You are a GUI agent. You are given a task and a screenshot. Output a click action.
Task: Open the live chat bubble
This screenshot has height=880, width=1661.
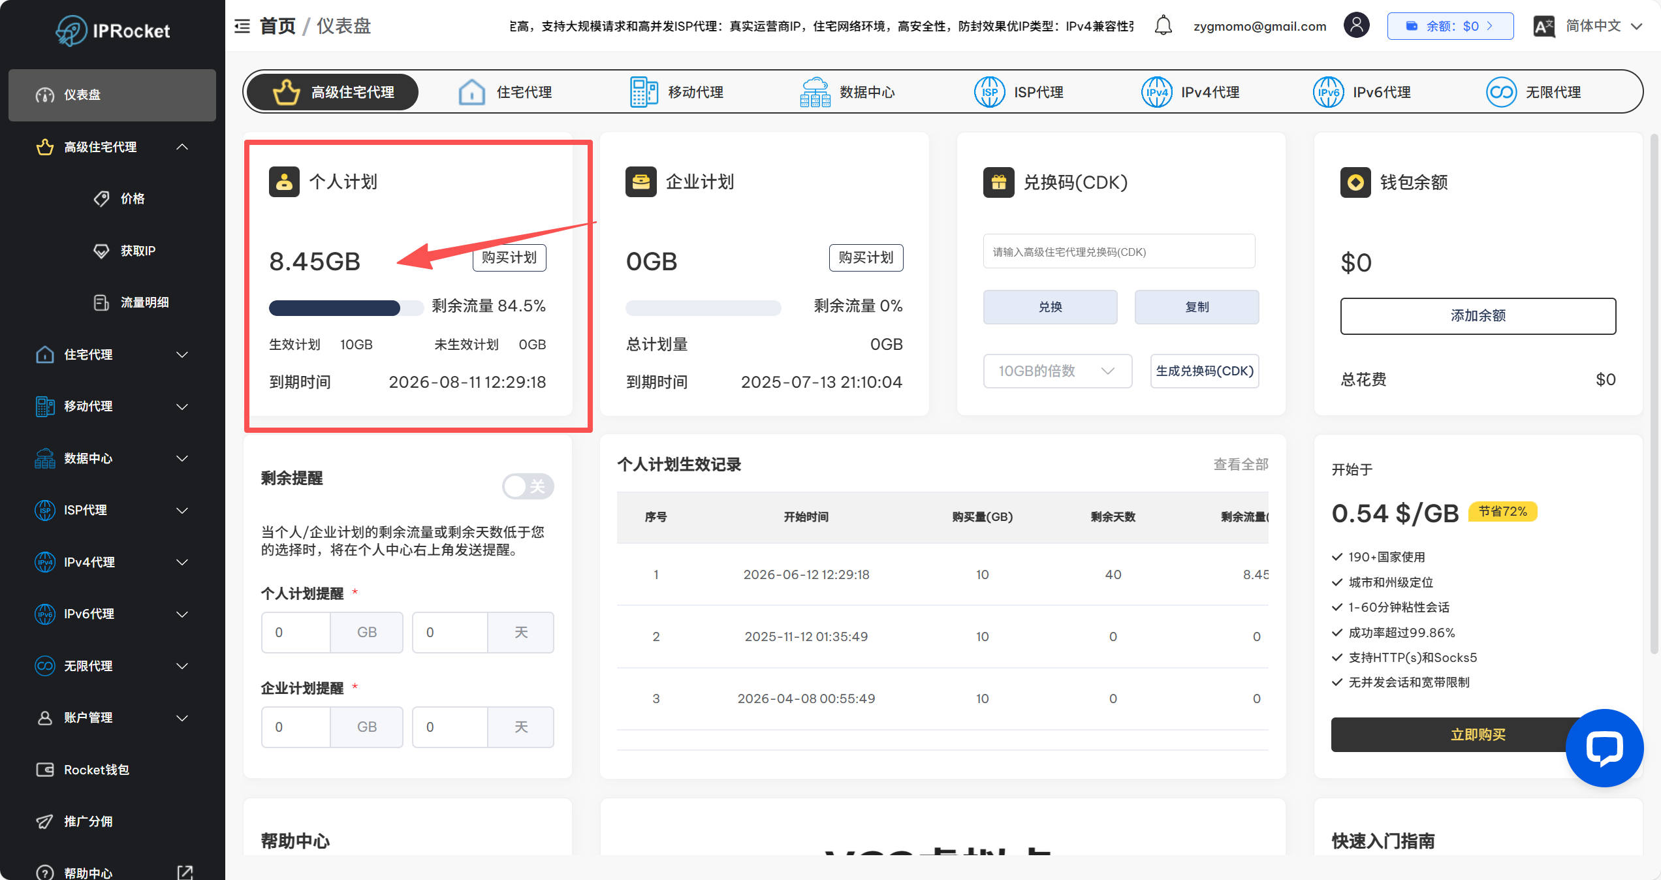(1604, 747)
